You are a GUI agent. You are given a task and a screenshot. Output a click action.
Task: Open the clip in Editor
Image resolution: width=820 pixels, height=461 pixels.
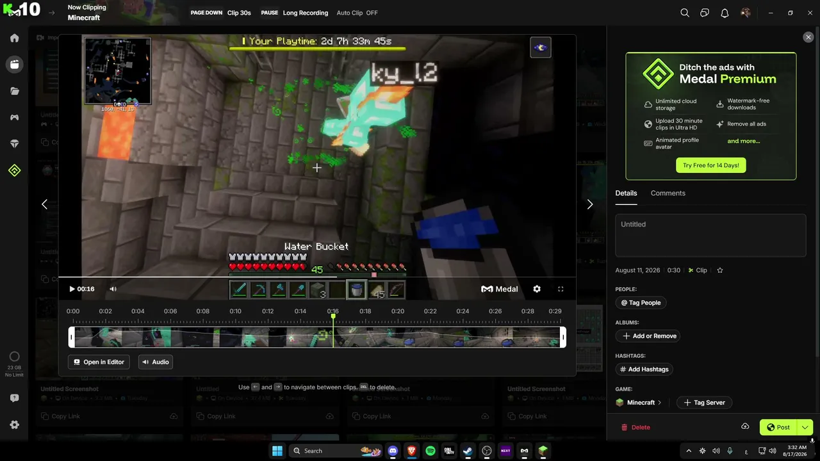[99, 362]
